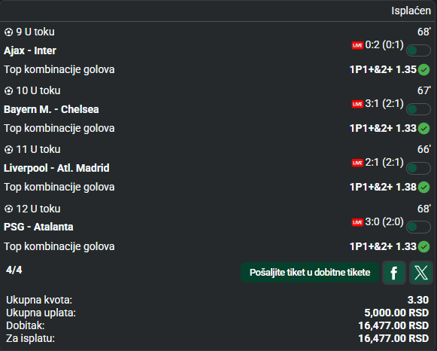
Task: Click soccer ball icon next to 11 U toku
Action: coord(8,150)
